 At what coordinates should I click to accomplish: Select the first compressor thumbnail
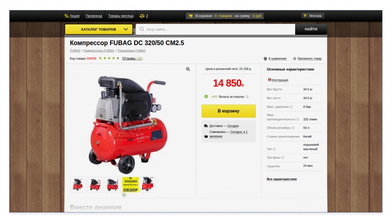[78, 184]
